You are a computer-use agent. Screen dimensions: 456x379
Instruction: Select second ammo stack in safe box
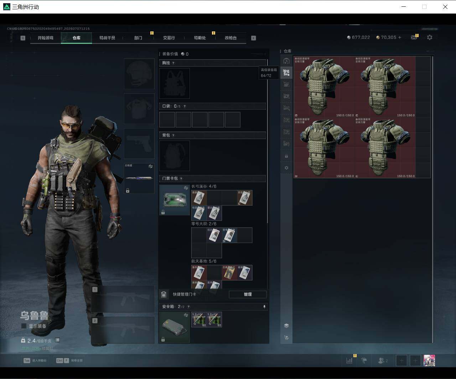coord(214,320)
